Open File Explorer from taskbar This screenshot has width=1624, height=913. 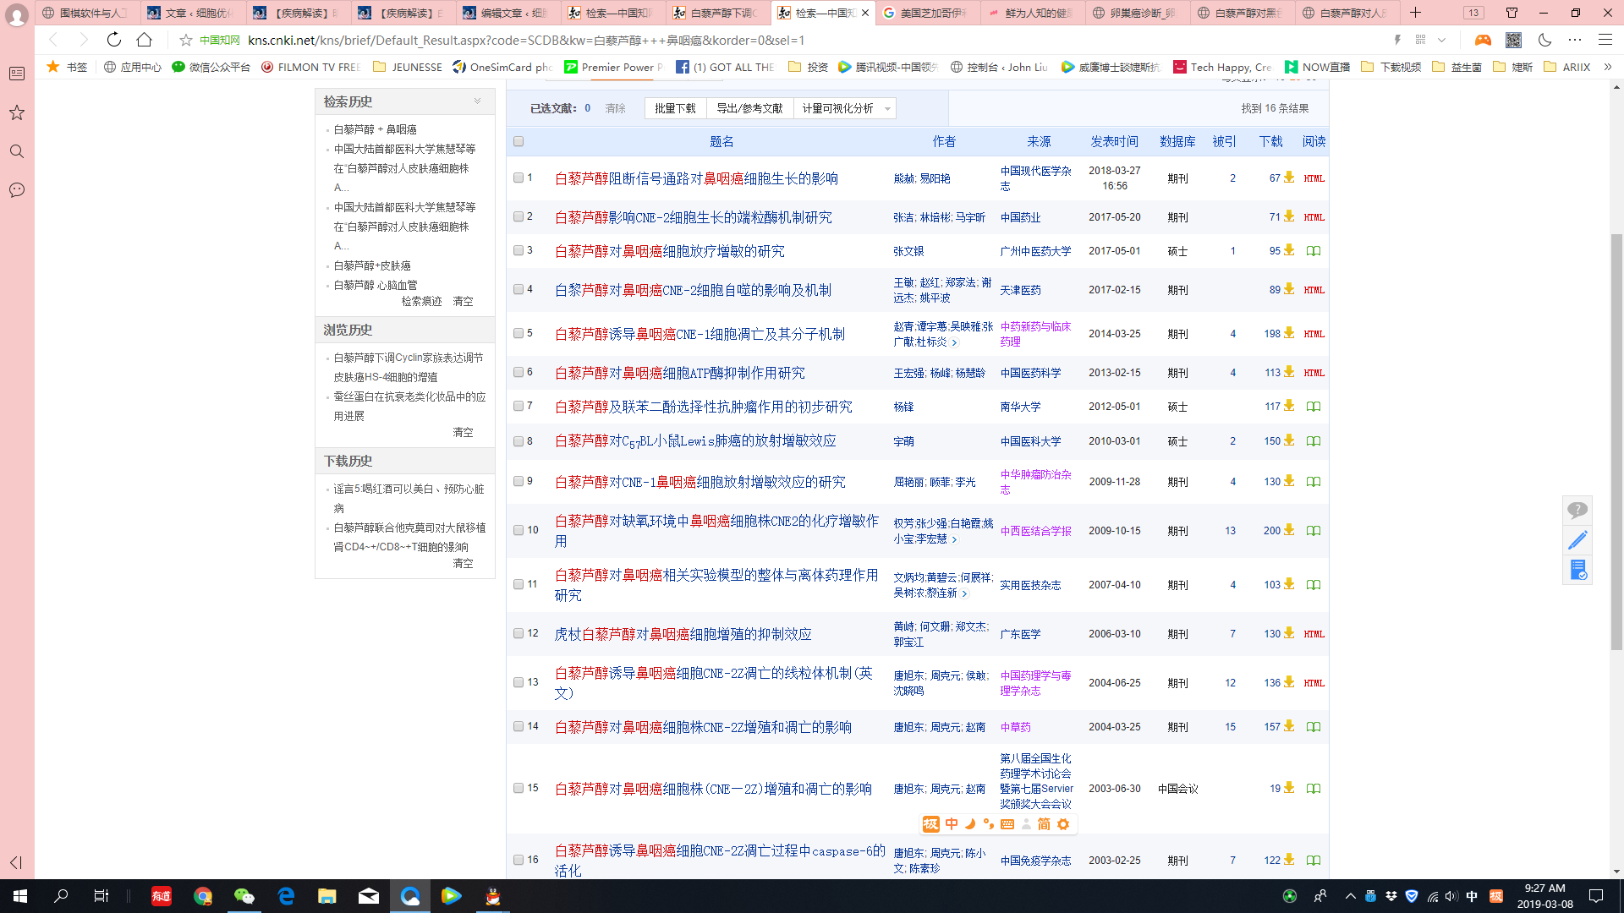point(327,896)
